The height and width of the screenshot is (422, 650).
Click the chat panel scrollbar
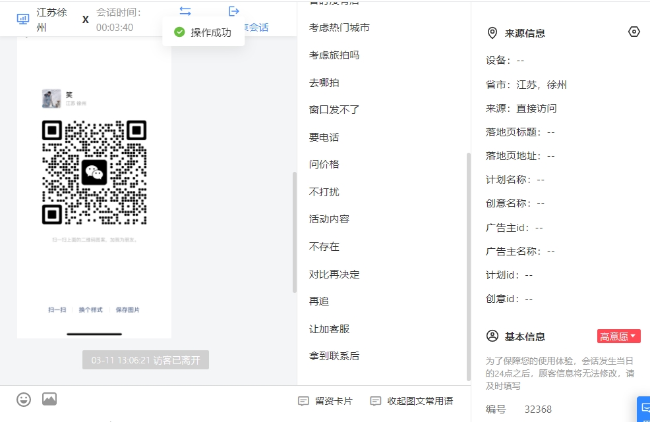coord(294,232)
